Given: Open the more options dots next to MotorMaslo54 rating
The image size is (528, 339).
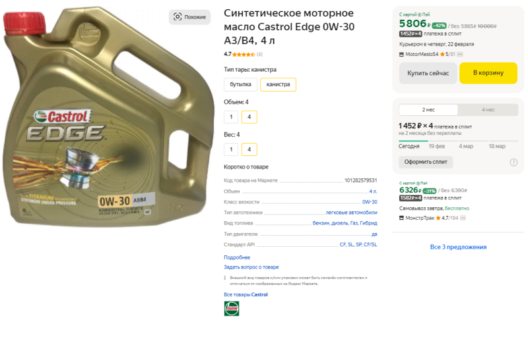Looking at the screenshot, I should pos(460,55).
